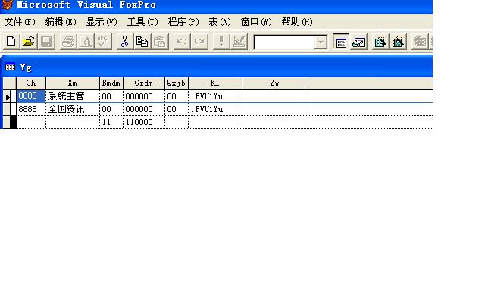Open the 显示(V) menu
Image resolution: width=485 pixels, height=291 pixels.
(102, 22)
